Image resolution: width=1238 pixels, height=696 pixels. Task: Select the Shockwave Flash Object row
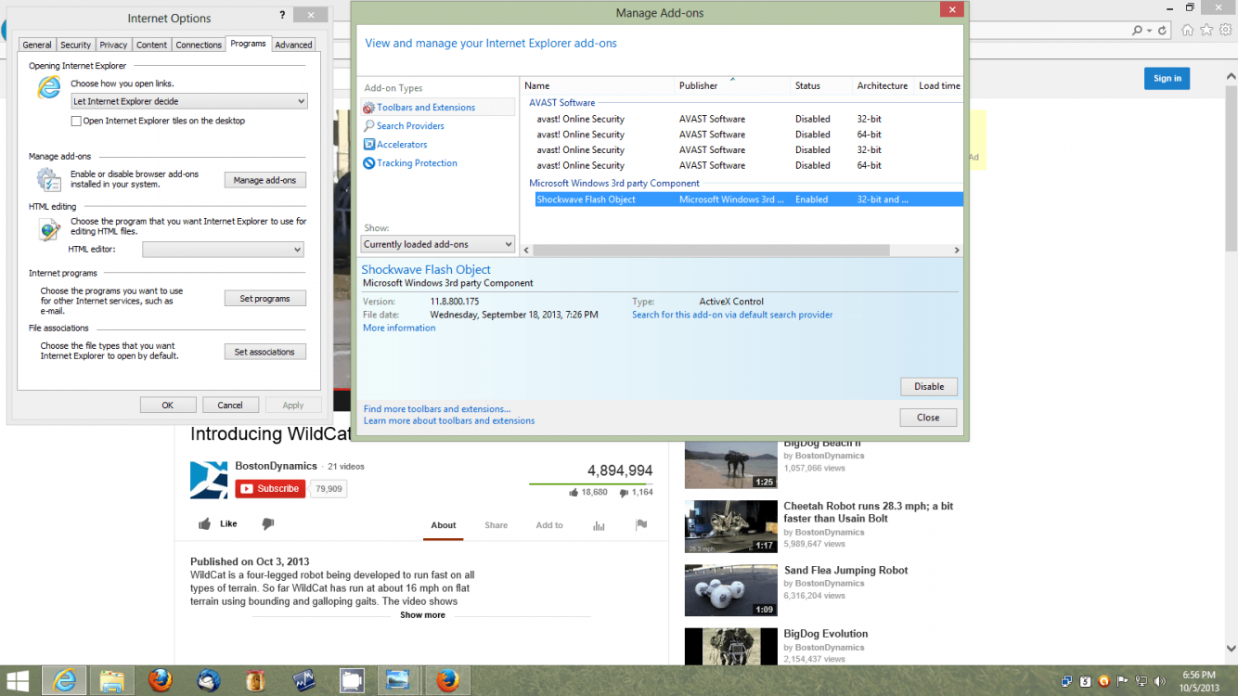click(749, 200)
